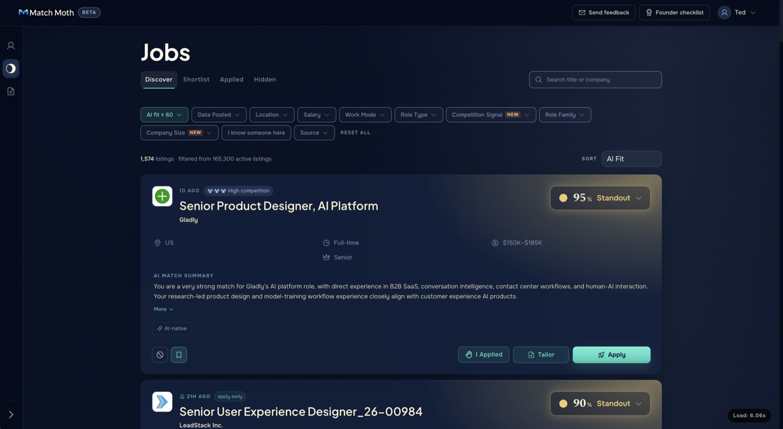Image resolution: width=783 pixels, height=429 pixels.
Task: Open the Role Type filter
Action: tap(418, 115)
